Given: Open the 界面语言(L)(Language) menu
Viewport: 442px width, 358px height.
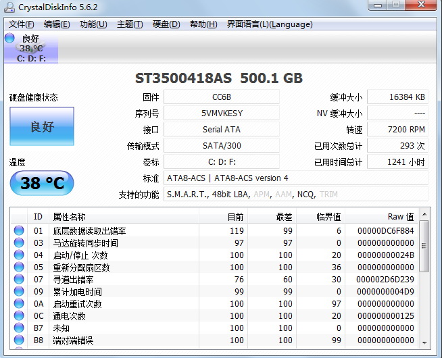Looking at the screenshot, I should coord(270,24).
